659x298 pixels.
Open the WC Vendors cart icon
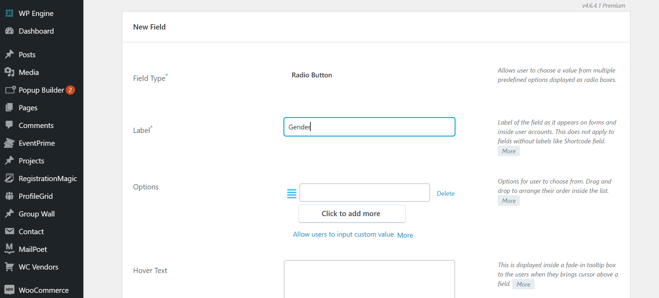(x=9, y=267)
